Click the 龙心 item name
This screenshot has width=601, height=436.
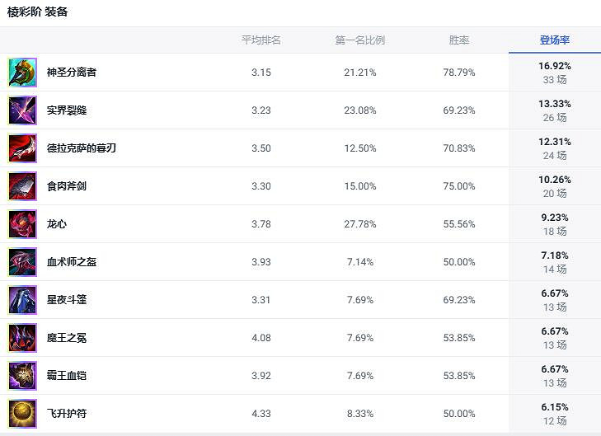(57, 224)
